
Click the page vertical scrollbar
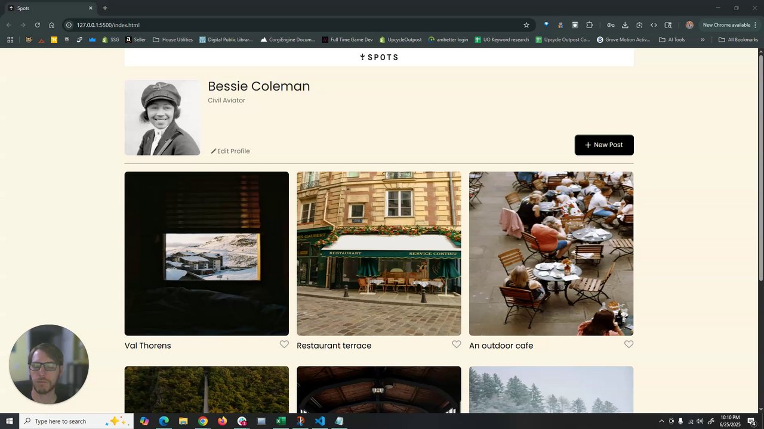761,169
